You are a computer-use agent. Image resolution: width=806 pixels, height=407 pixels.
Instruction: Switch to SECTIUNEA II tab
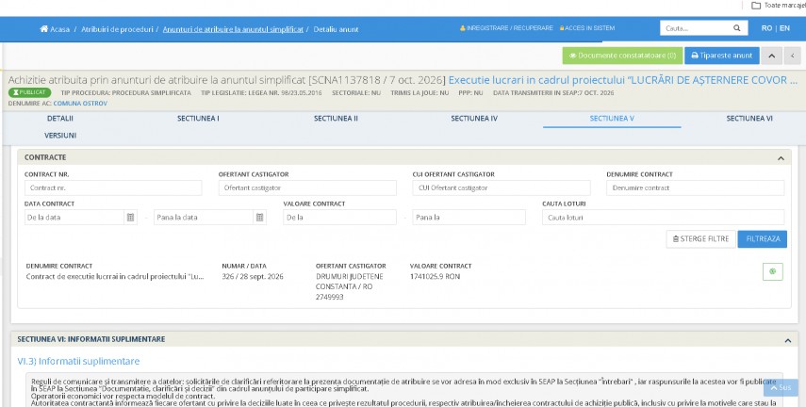336,118
